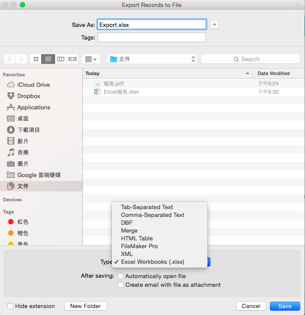
Task: Sort by Date Modified column
Action: pyautogui.click(x=279, y=73)
